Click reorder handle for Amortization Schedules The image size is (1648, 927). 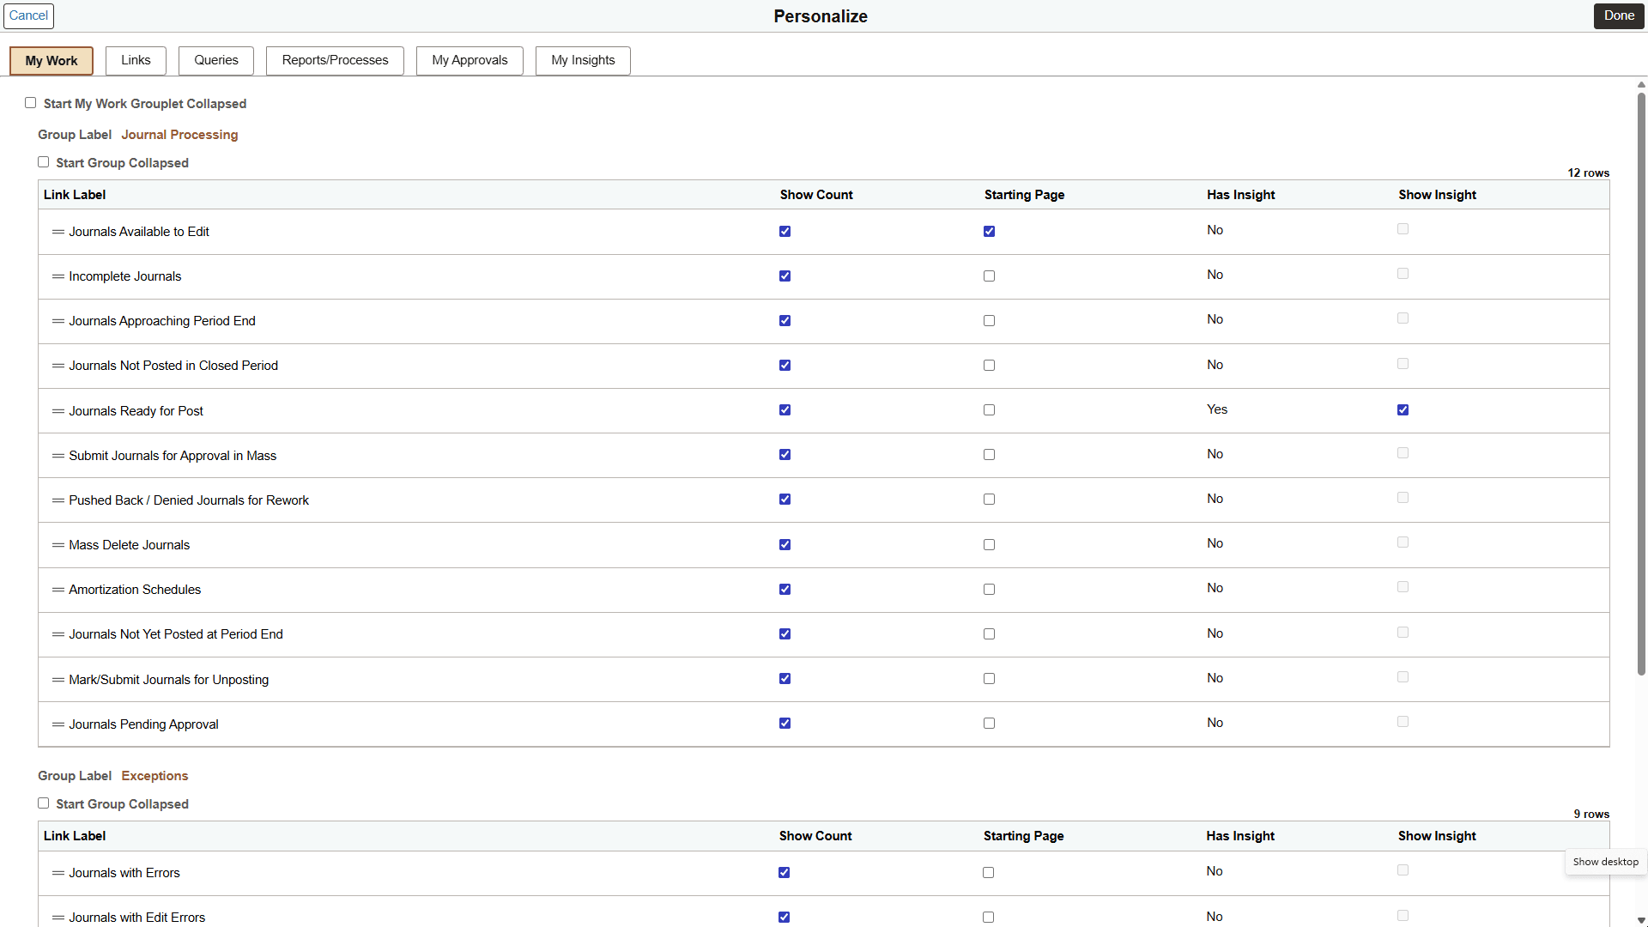coord(58,590)
